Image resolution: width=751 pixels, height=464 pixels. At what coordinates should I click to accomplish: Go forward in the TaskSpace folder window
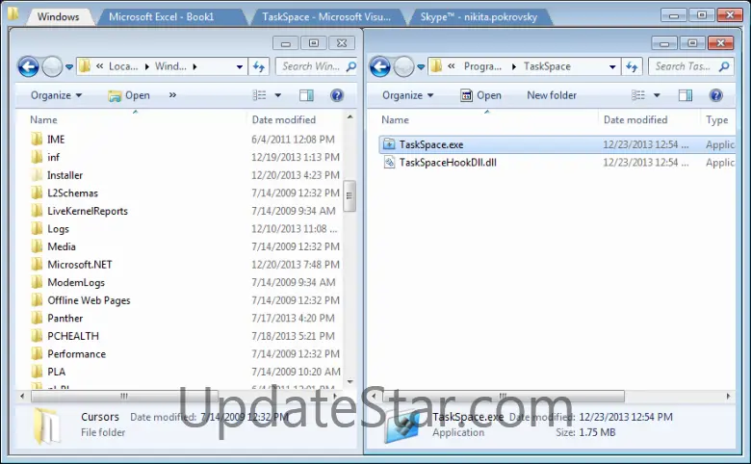coord(403,66)
